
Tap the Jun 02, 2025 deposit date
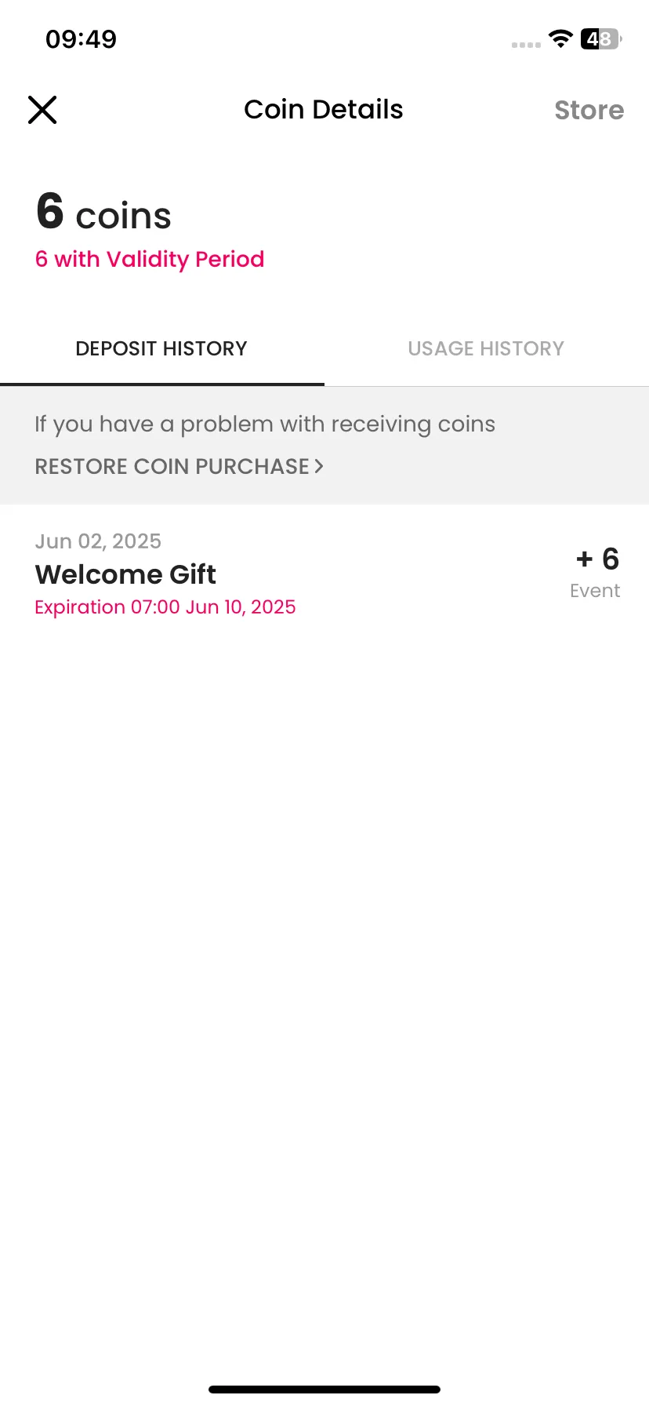pyautogui.click(x=98, y=541)
